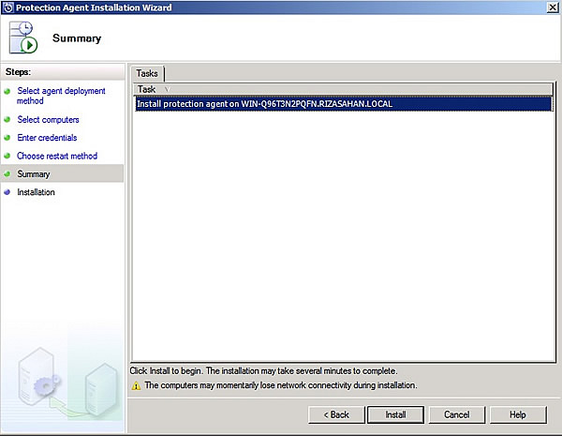The image size is (562, 436).
Task: Click the yellow warning triangle icon
Action: [137, 385]
